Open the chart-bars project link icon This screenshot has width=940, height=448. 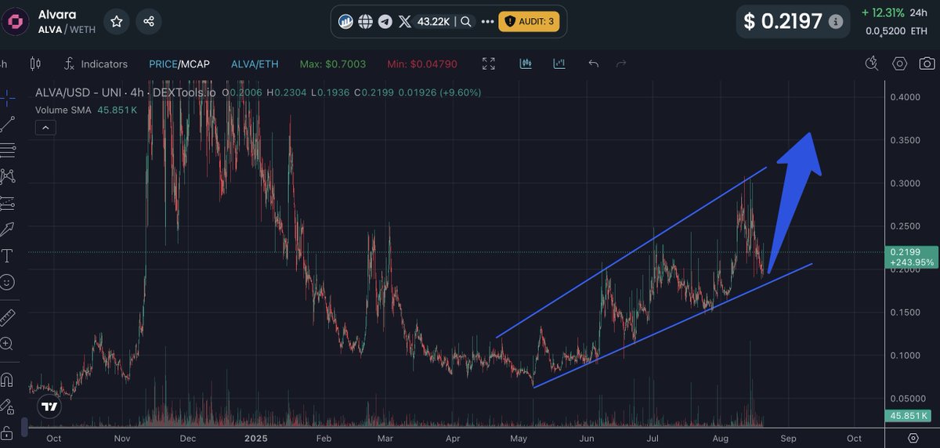(x=345, y=22)
